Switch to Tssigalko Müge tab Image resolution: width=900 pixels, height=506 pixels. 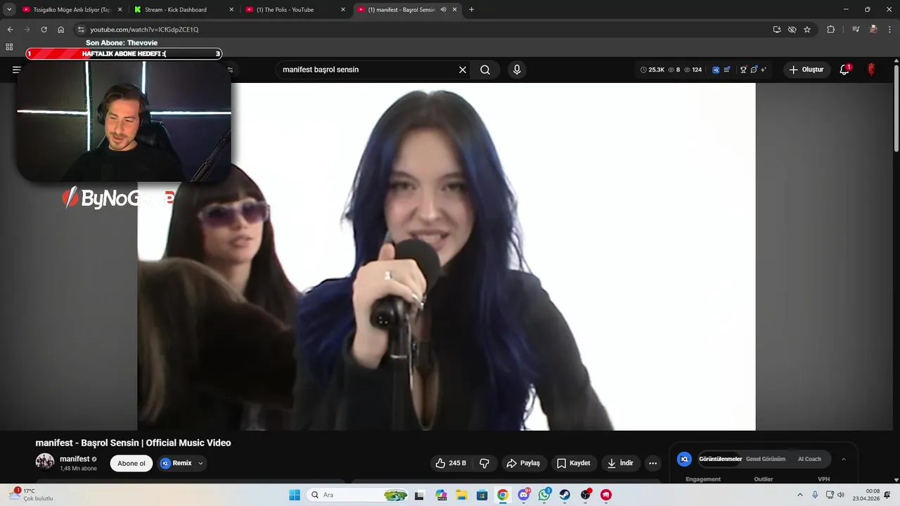(71, 10)
